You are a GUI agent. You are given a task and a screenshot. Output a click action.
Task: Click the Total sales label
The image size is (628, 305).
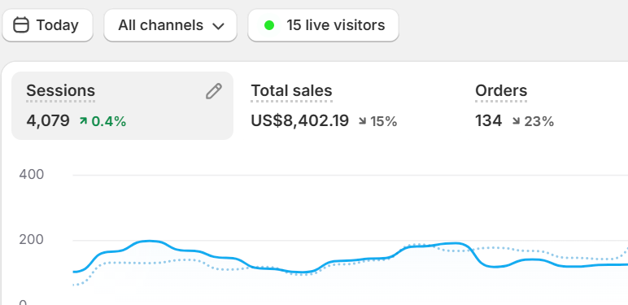tap(291, 91)
